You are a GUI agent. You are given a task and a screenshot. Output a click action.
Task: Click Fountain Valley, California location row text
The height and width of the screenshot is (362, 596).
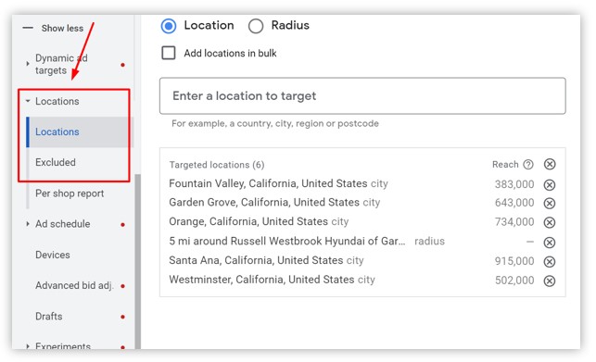(x=278, y=183)
